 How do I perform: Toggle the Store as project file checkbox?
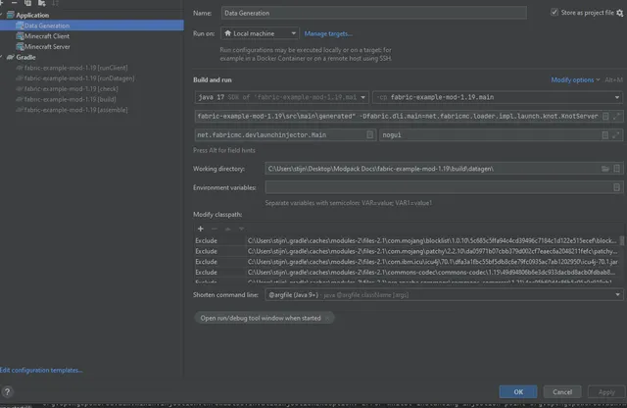pos(555,12)
